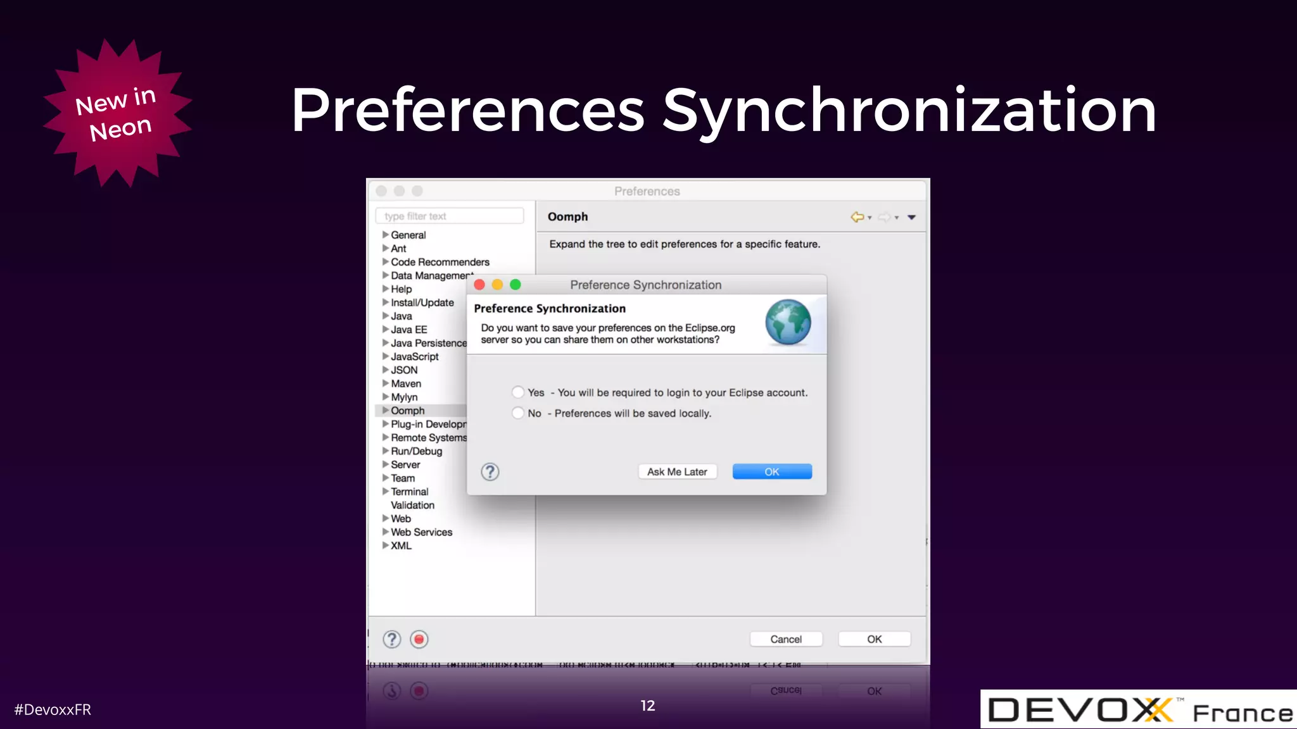The width and height of the screenshot is (1297, 729).
Task: Click the help icon in Preference Synchronization dialog
Action: tap(490, 471)
